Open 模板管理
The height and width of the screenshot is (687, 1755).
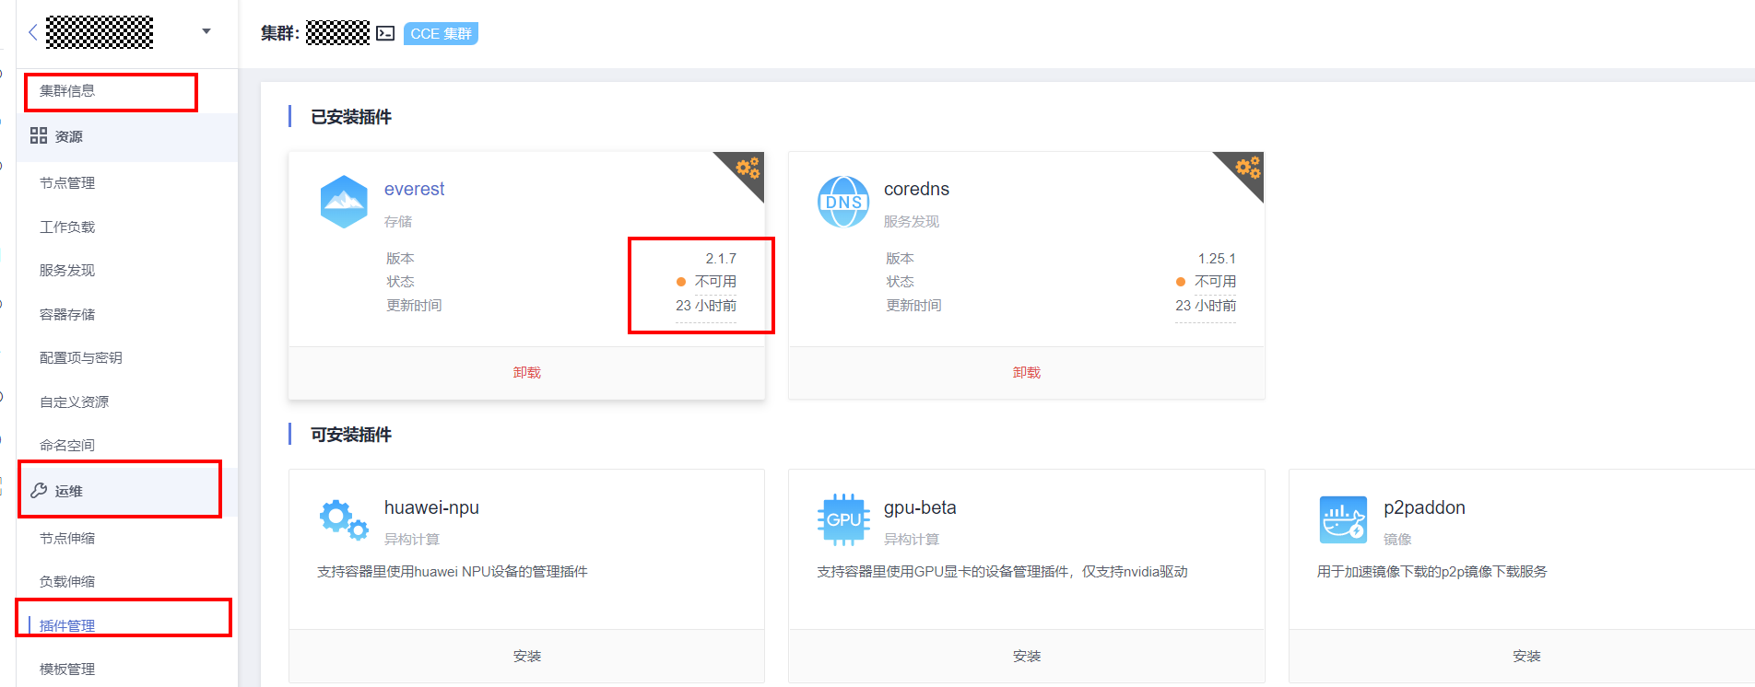click(67, 670)
